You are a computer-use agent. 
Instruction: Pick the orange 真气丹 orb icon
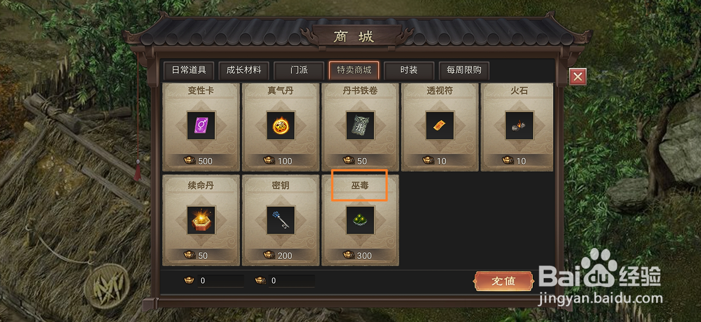pyautogui.click(x=281, y=126)
